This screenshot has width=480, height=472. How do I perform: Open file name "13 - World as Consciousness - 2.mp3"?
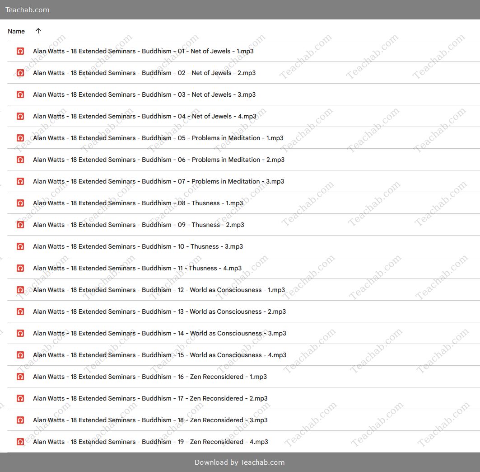159,312
